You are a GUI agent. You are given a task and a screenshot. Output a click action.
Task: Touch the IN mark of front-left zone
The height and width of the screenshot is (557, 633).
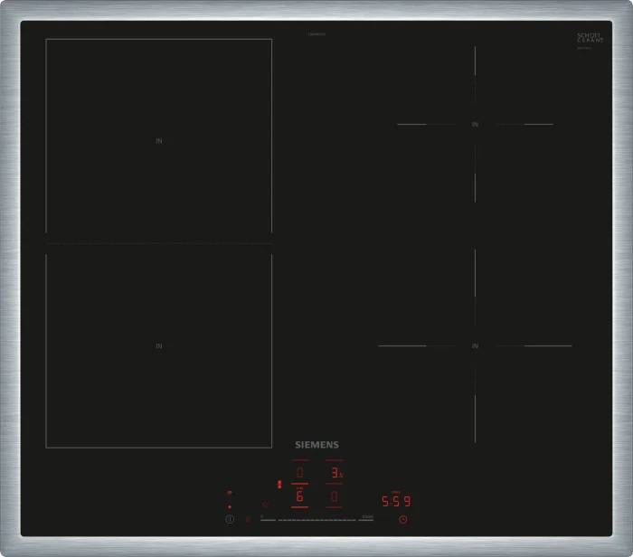point(159,346)
